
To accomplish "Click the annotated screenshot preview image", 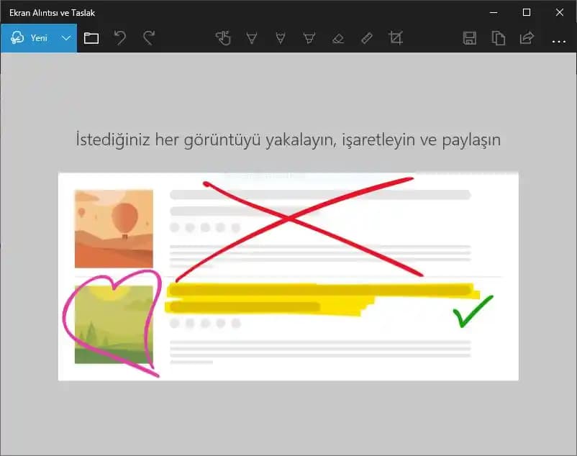I will [288, 277].
